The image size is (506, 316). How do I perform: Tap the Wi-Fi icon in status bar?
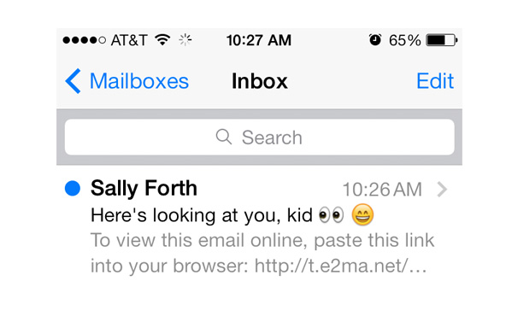162,39
